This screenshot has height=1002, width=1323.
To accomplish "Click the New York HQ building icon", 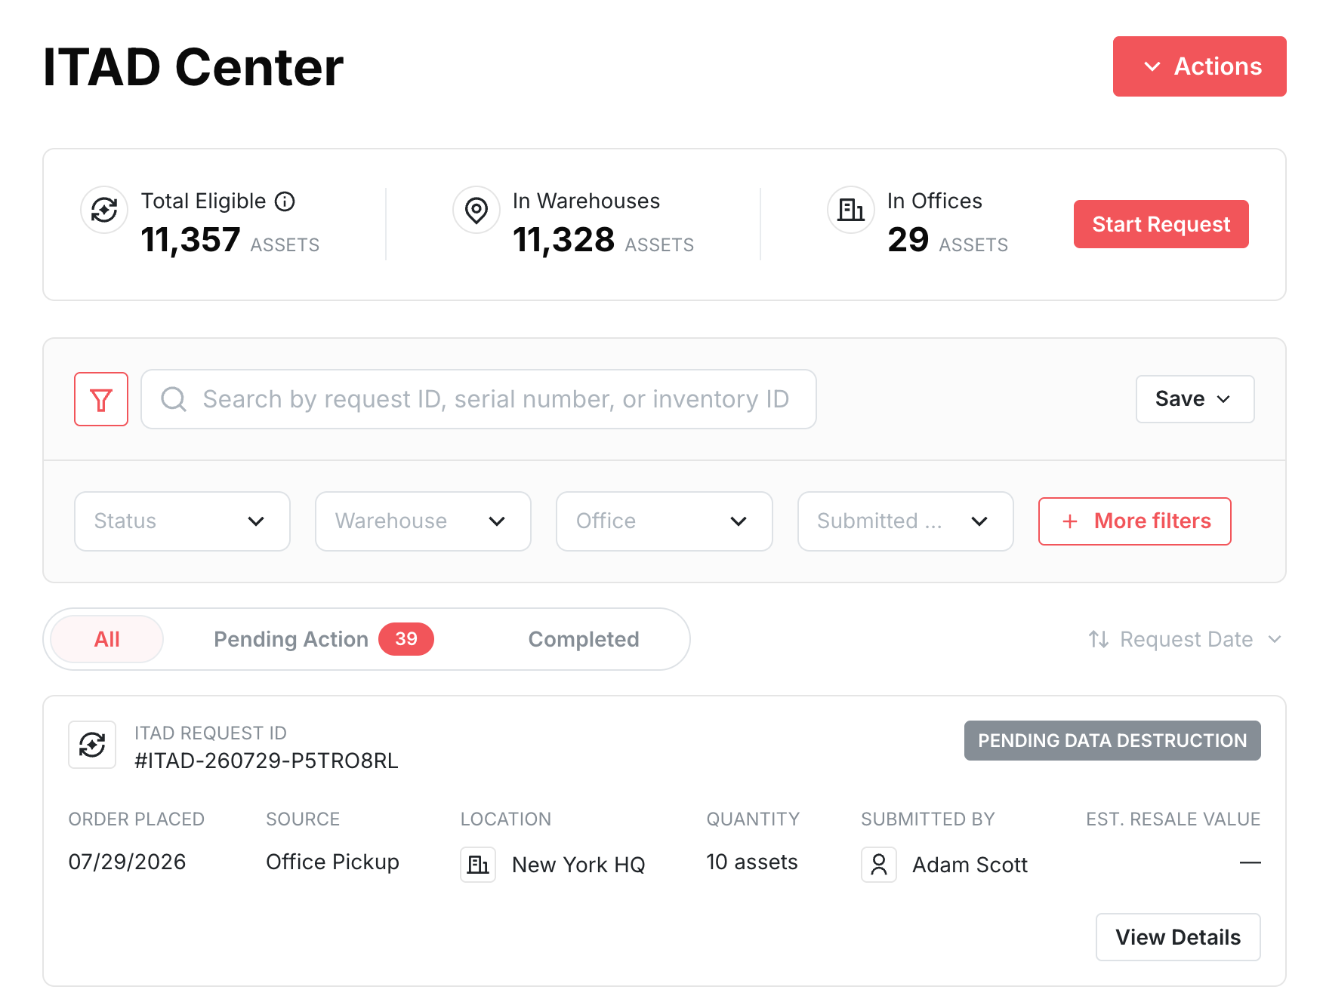I will click(478, 865).
